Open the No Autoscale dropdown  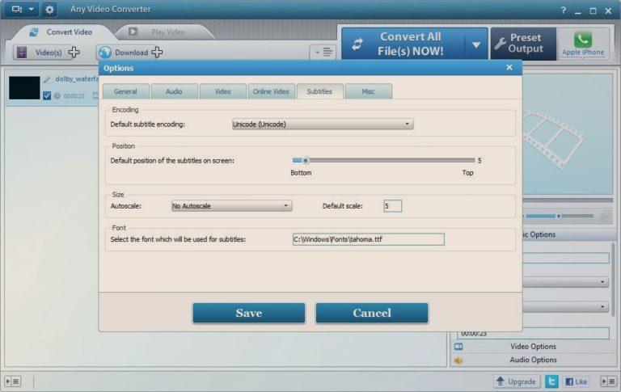coord(232,206)
